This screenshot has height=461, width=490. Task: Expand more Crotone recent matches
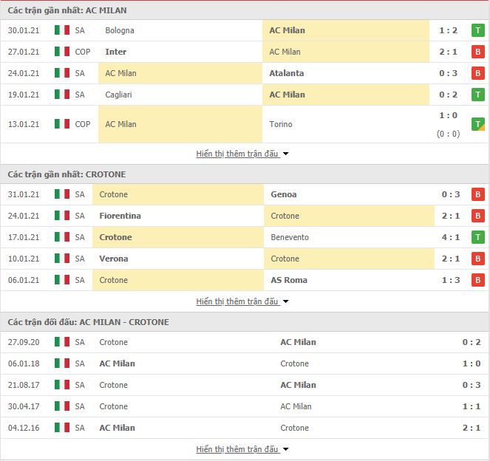[x=242, y=301]
